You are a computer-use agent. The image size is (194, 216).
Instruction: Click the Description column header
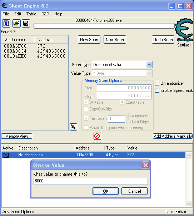(x=45, y=148)
